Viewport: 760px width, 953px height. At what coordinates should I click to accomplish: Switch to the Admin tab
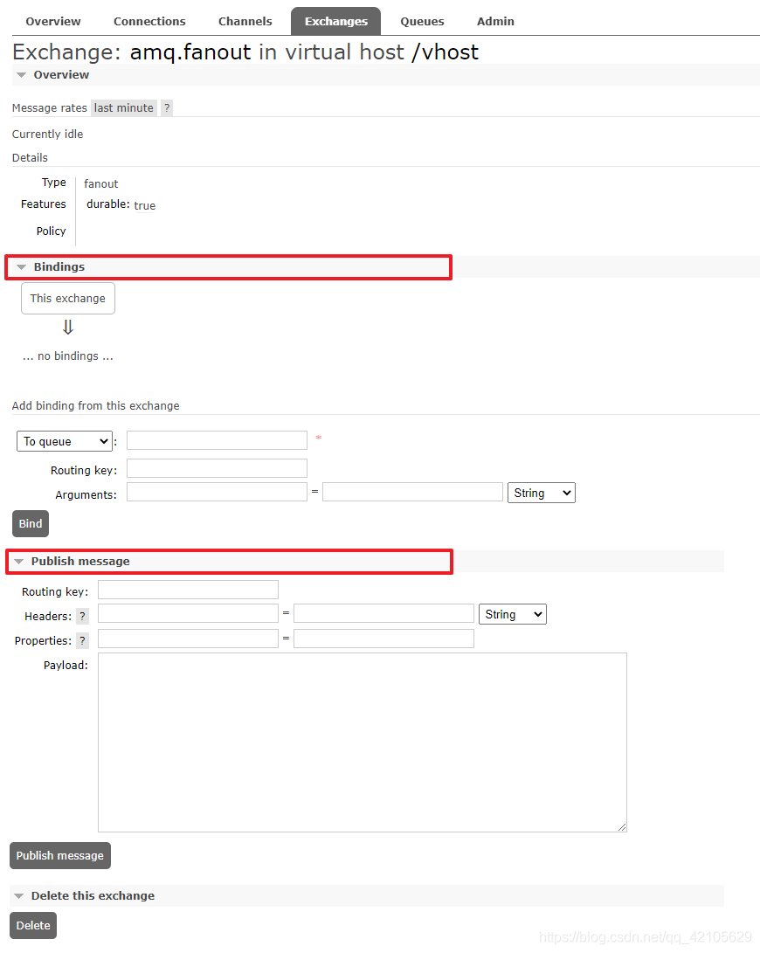click(495, 21)
